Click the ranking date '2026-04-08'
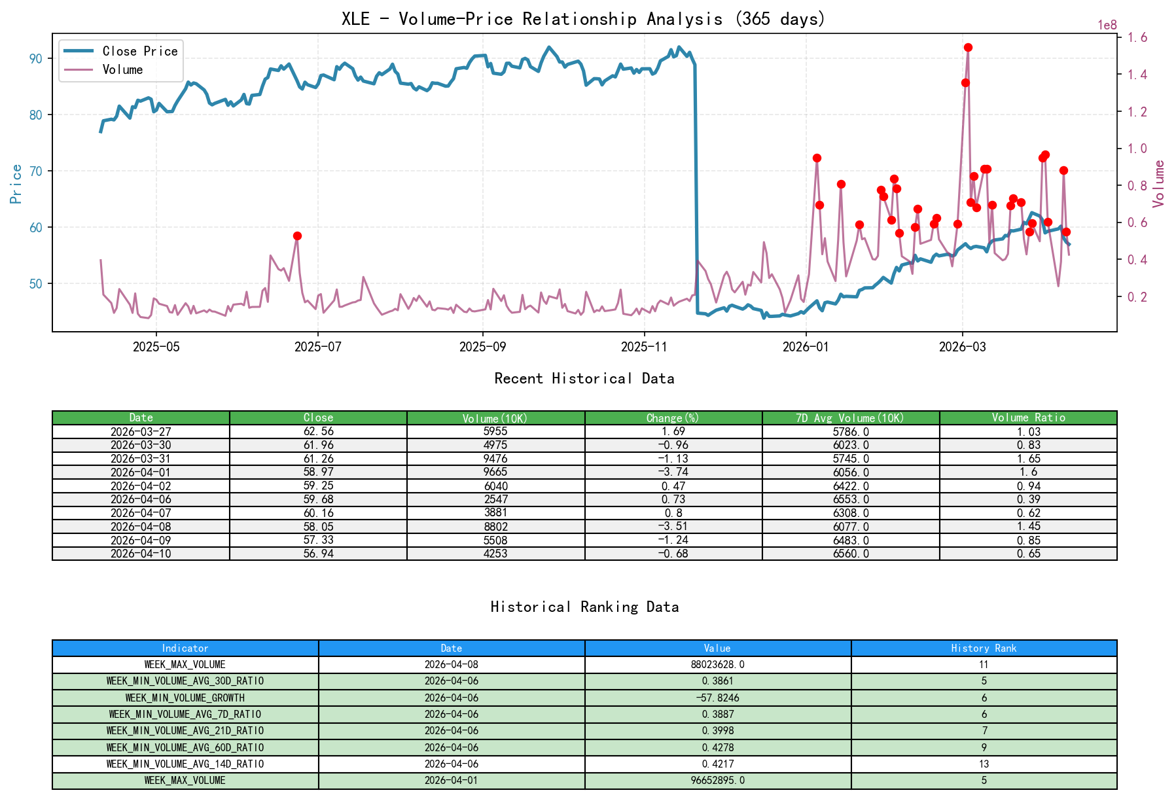The height and width of the screenshot is (799, 1176). (452, 665)
